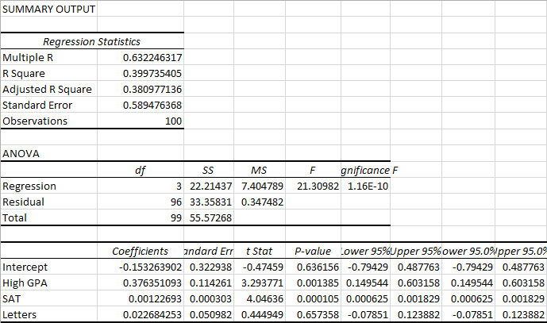547x323 pixels.
Task: Click Letters coefficient 0.022684253
Action: pos(141,314)
